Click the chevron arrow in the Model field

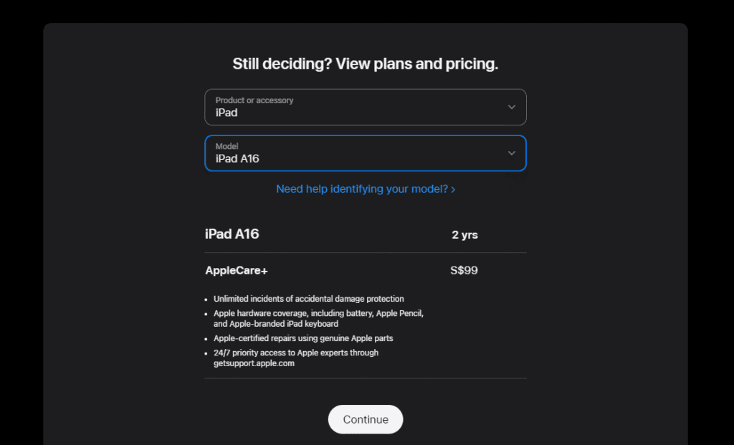511,153
